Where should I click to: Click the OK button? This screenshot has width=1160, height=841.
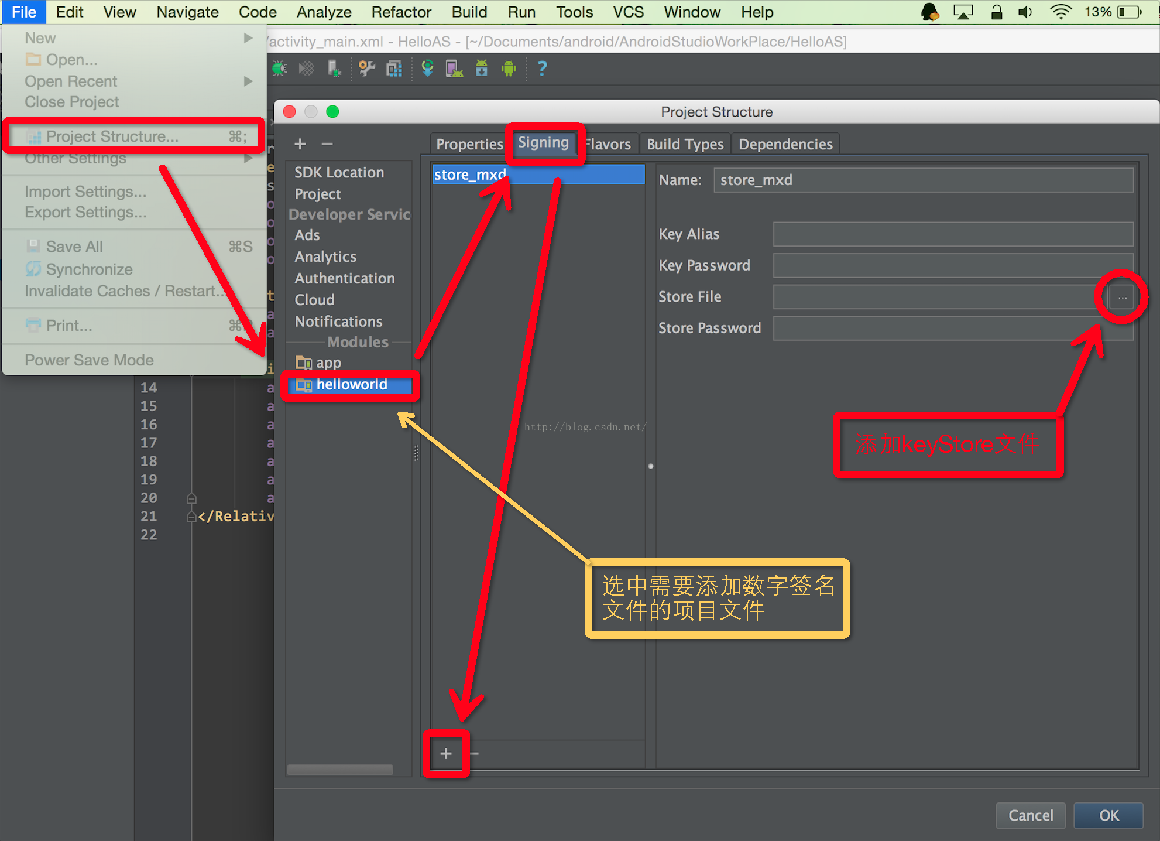tap(1108, 815)
